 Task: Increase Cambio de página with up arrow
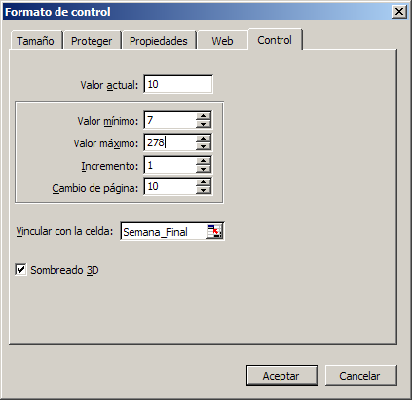pyautogui.click(x=204, y=182)
